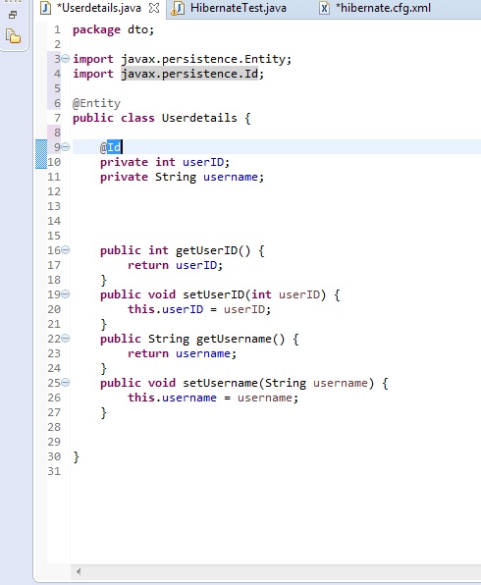Collapse the getUserID method at line 16

click(66, 249)
